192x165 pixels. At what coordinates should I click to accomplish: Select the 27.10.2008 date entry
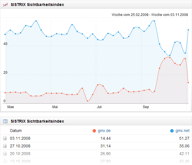coord(20,146)
